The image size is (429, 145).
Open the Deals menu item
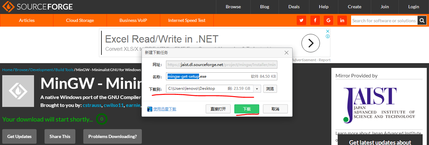294,7
